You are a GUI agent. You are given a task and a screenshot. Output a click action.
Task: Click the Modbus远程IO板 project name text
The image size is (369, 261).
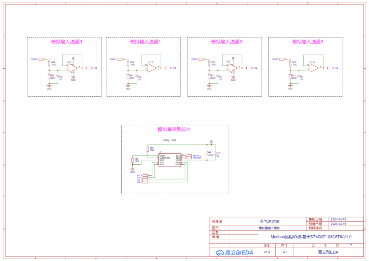coord(311,237)
